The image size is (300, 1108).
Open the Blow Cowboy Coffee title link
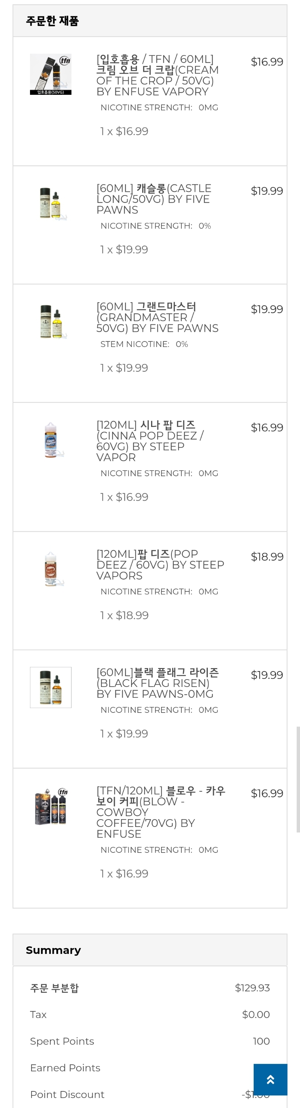tap(160, 812)
